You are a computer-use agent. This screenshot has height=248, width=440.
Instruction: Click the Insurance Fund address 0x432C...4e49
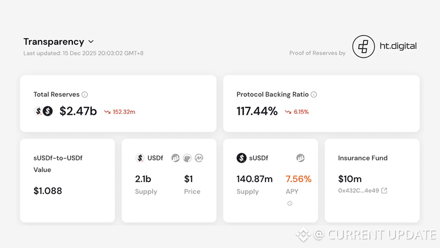(x=358, y=191)
